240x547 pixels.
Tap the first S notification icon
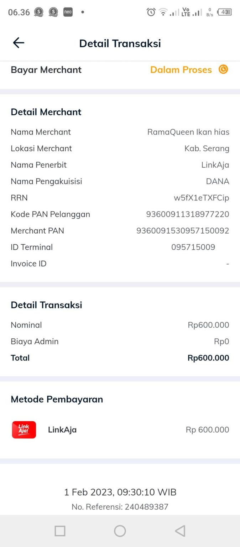[x=39, y=12]
